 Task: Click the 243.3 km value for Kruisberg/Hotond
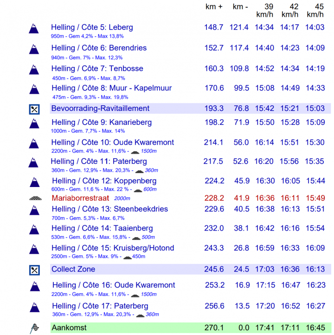[x=214, y=248]
